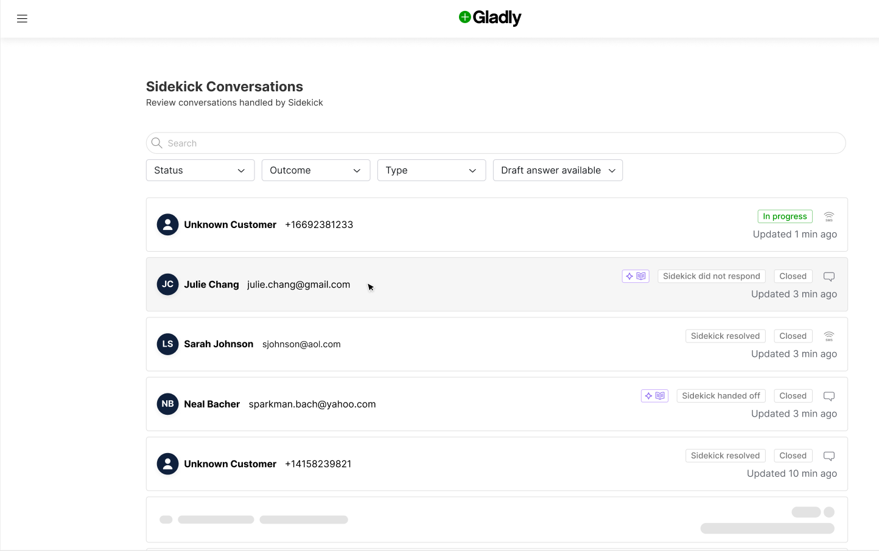The image size is (879, 551).
Task: Open the Type filter dropdown
Action: point(432,170)
